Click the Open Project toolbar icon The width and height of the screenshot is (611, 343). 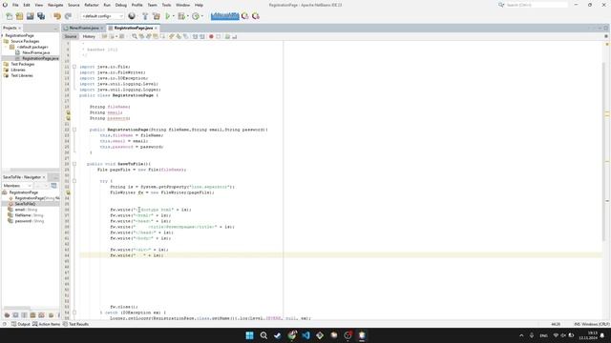30,16
